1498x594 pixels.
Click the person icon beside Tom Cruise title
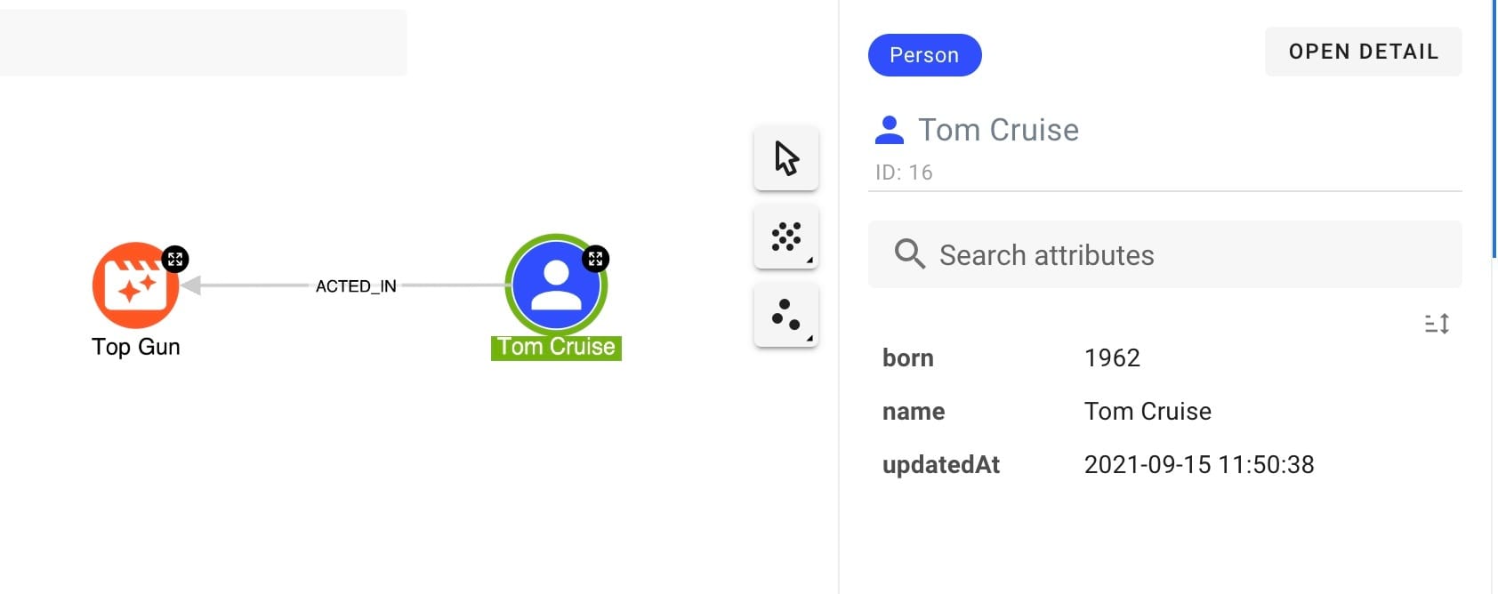(x=890, y=130)
